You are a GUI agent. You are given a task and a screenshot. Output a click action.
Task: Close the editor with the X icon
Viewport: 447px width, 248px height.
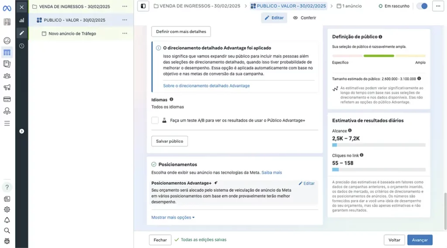[22, 7]
